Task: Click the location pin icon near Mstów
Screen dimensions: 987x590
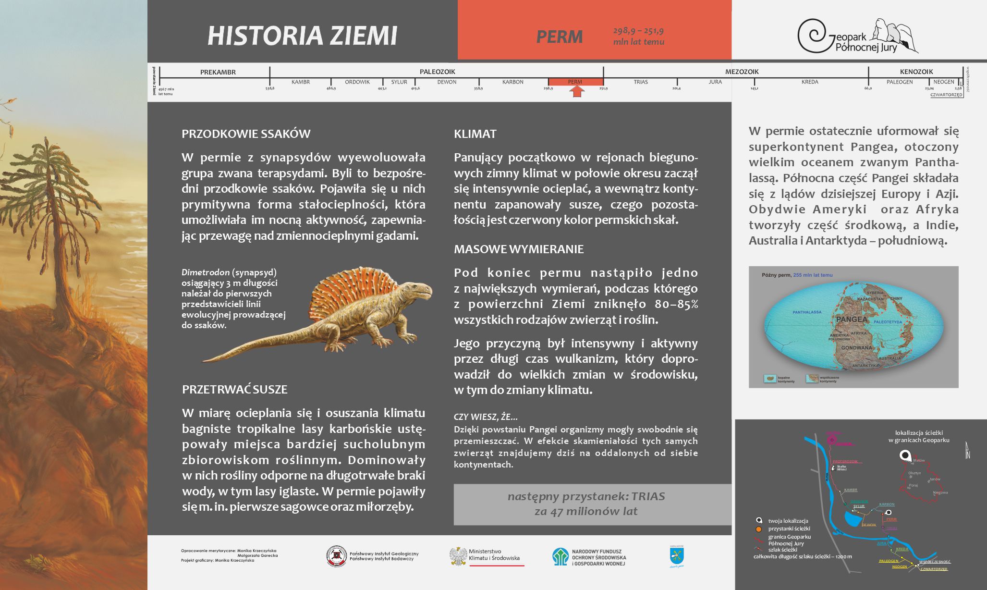Action: click(x=905, y=455)
